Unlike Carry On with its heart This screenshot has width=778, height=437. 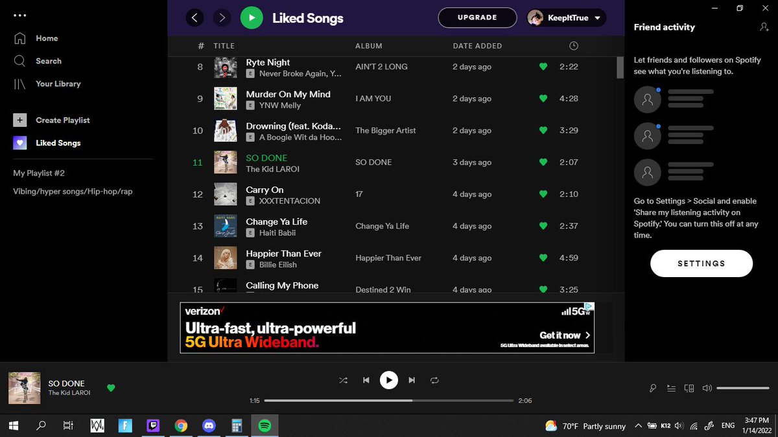pyautogui.click(x=543, y=194)
